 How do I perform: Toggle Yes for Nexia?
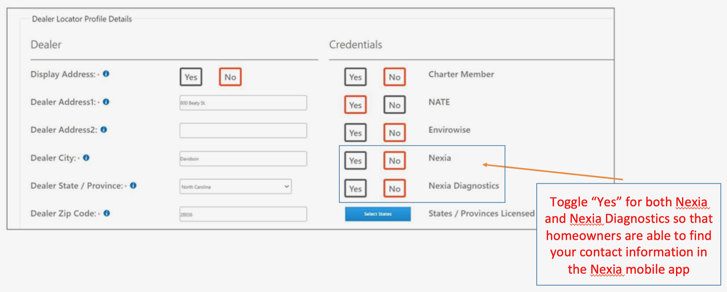point(355,160)
